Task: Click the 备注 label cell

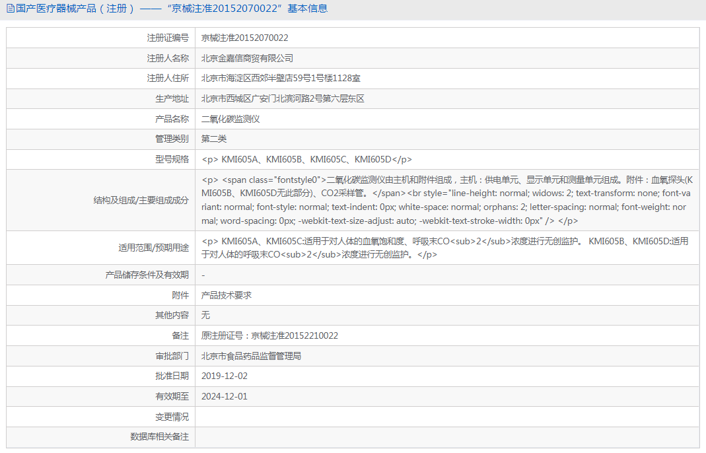Action: tap(101, 335)
